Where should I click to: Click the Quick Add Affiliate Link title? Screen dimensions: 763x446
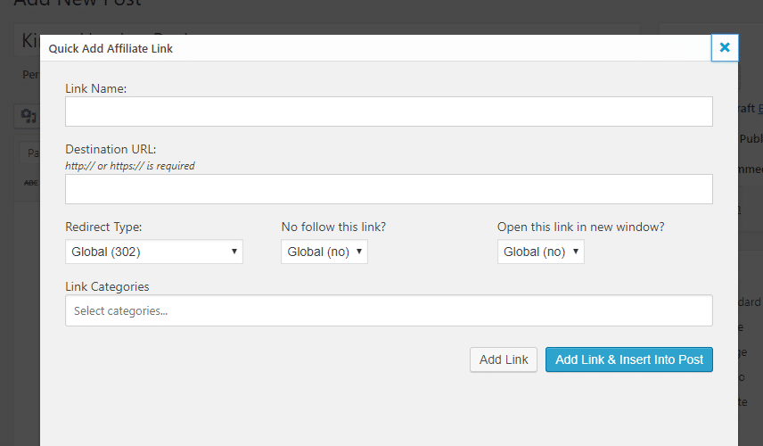[111, 49]
